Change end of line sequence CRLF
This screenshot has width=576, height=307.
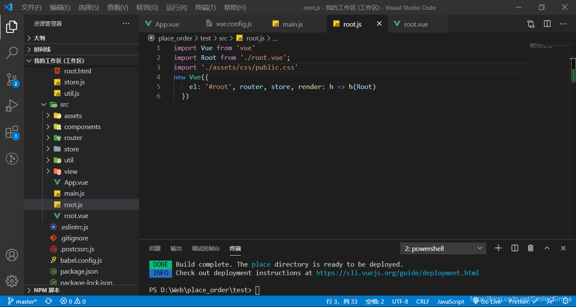(423, 302)
